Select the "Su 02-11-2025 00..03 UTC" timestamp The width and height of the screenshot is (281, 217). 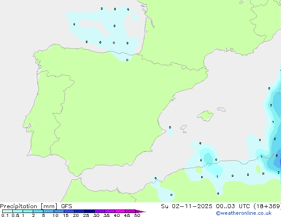[205, 206]
